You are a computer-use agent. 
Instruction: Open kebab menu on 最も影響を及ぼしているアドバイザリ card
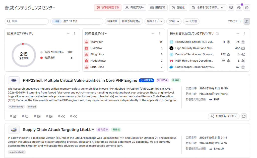point(244,34)
